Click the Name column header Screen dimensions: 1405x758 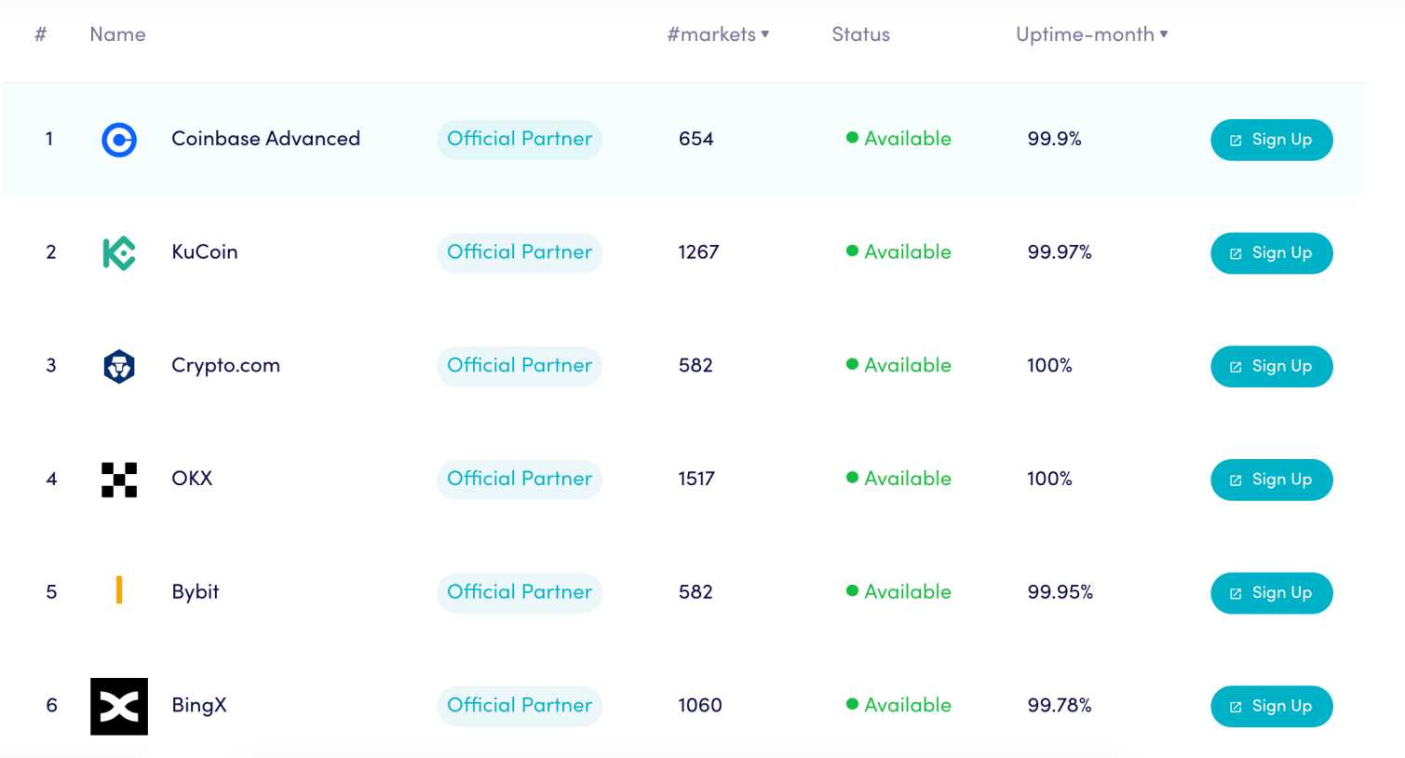(x=117, y=34)
